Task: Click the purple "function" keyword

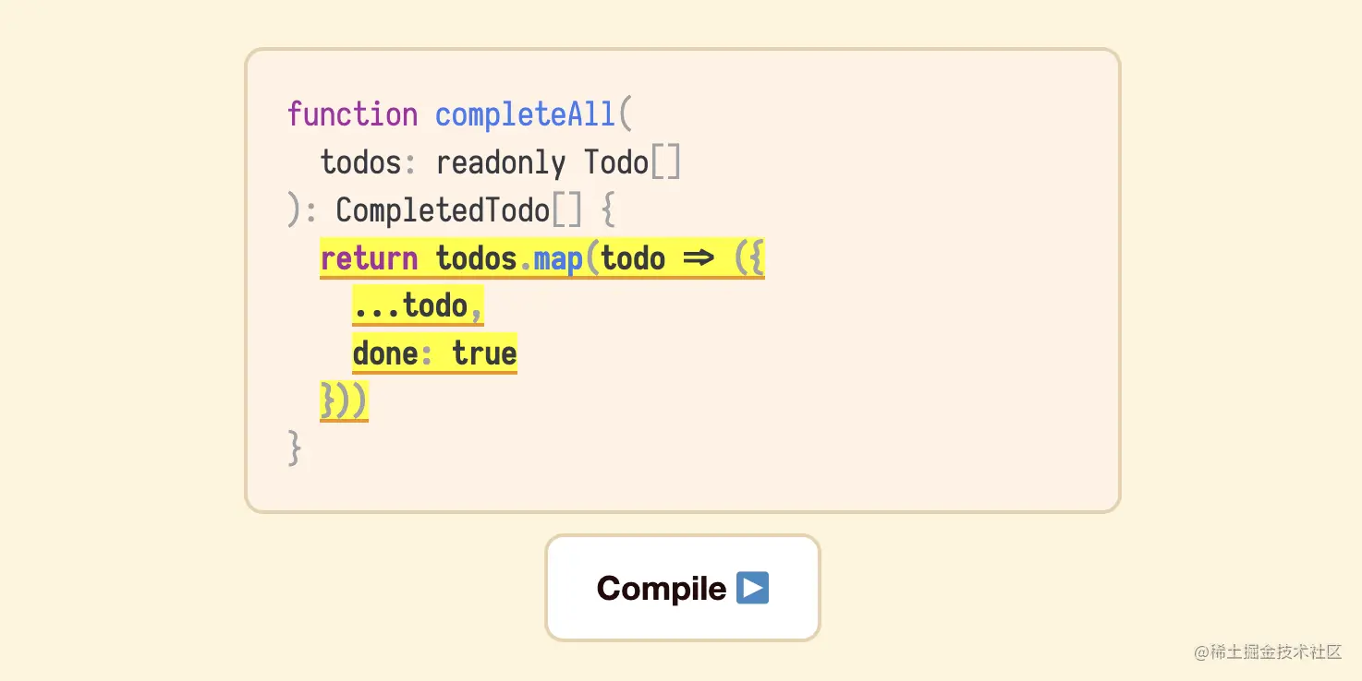Action: pyautogui.click(x=352, y=114)
